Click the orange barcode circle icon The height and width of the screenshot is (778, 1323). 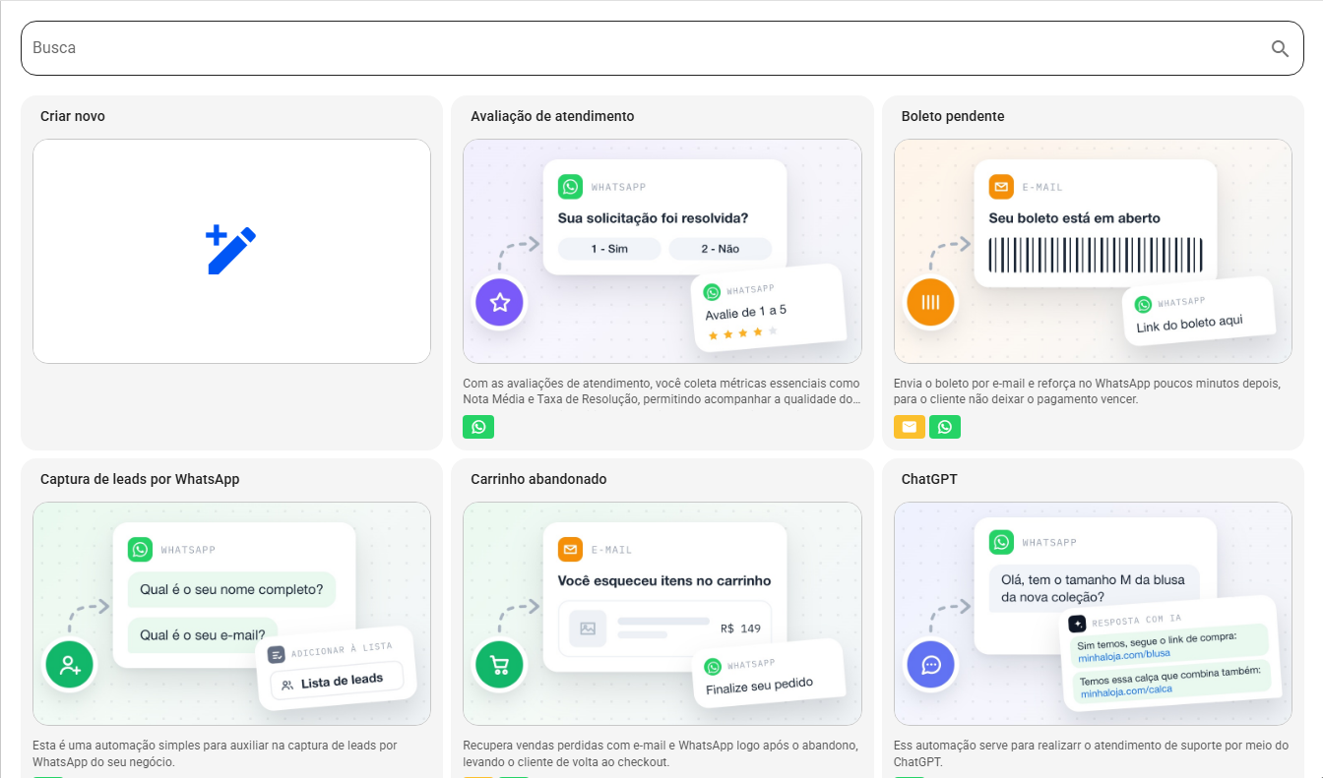pos(930,302)
